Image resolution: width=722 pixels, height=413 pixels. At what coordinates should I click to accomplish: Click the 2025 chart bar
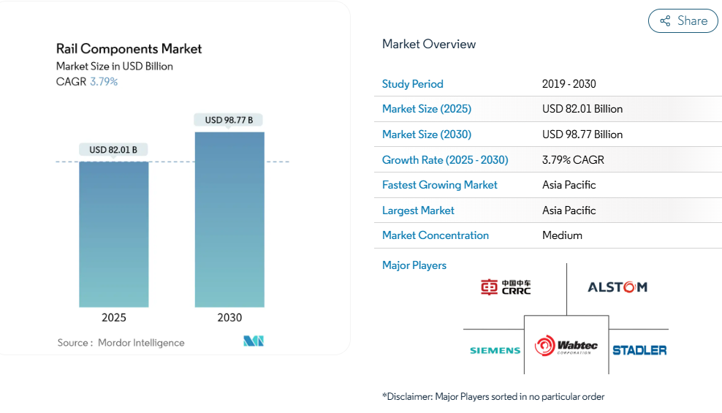[114, 234]
